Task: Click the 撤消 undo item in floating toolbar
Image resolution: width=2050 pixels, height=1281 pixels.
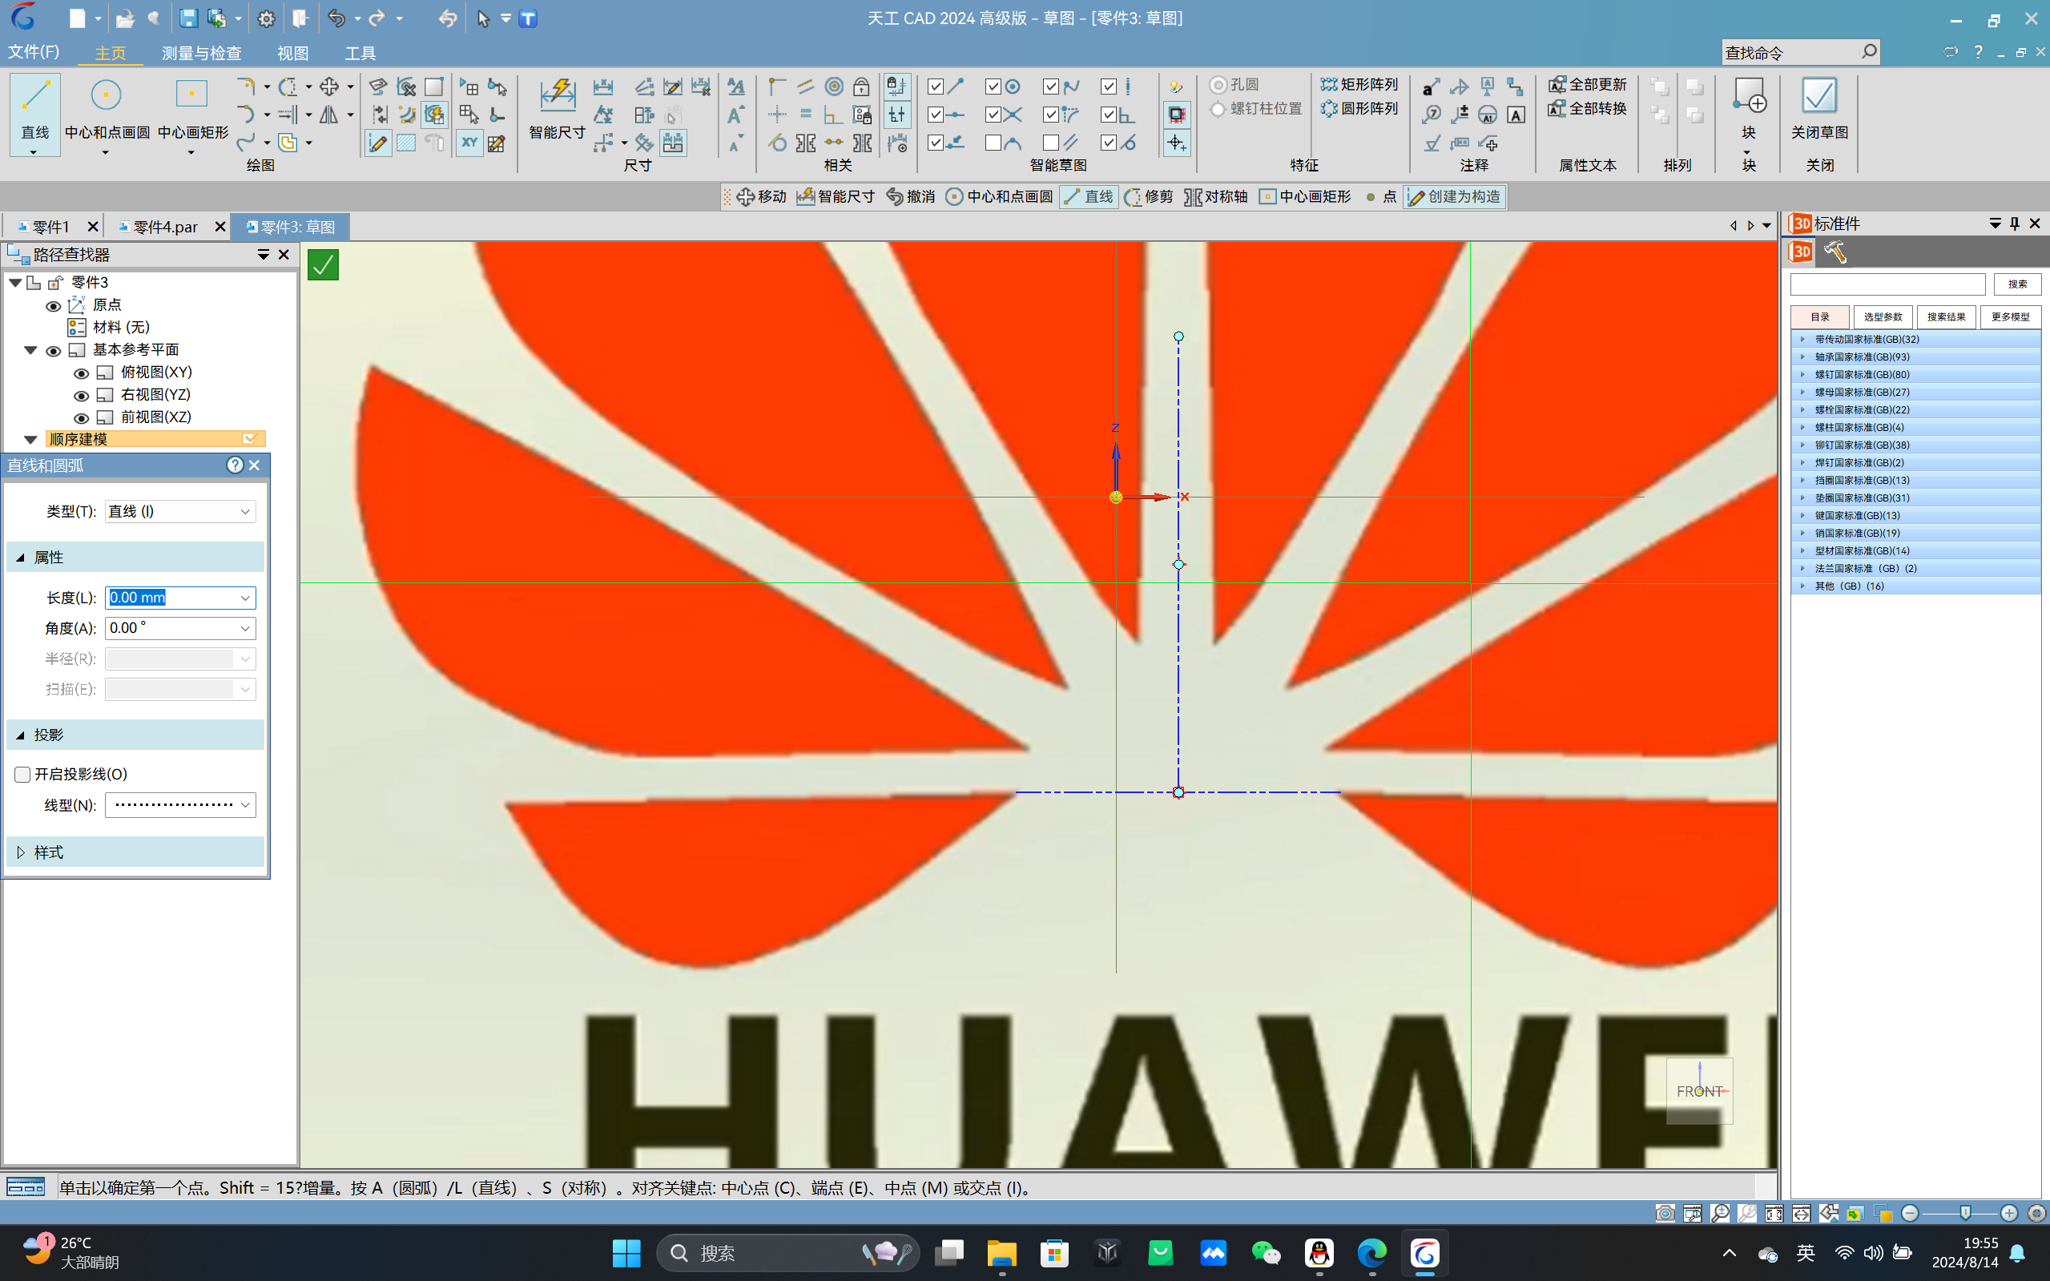Action: pyautogui.click(x=910, y=196)
